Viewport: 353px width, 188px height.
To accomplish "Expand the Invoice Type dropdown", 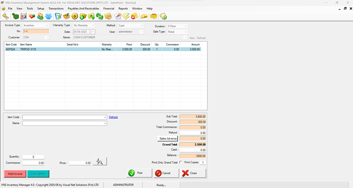I will click(47, 25).
